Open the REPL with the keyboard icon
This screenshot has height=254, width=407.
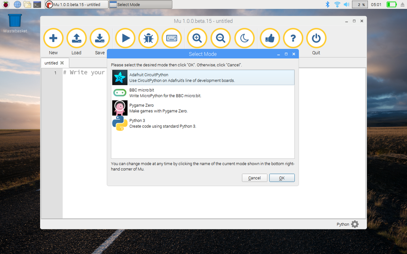pyautogui.click(x=172, y=38)
